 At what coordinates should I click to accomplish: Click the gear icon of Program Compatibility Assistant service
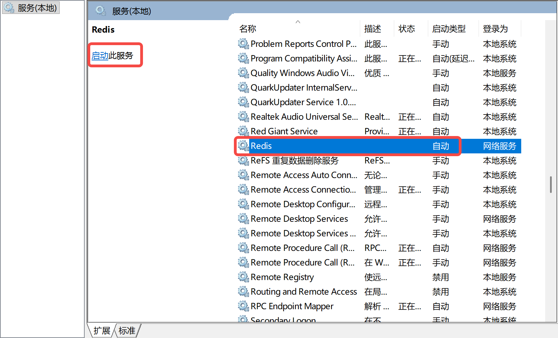pyautogui.click(x=243, y=59)
